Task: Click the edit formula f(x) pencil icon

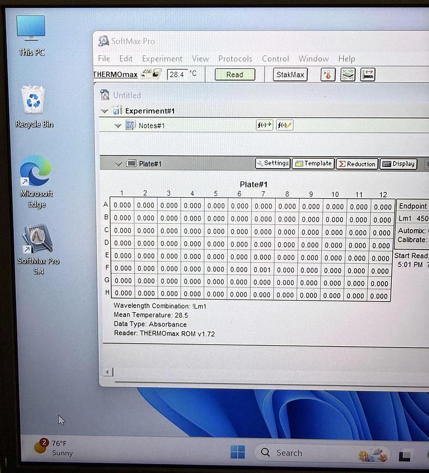Action: (x=285, y=125)
